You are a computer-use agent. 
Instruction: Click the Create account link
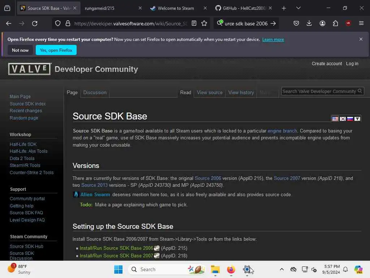tap(327, 64)
